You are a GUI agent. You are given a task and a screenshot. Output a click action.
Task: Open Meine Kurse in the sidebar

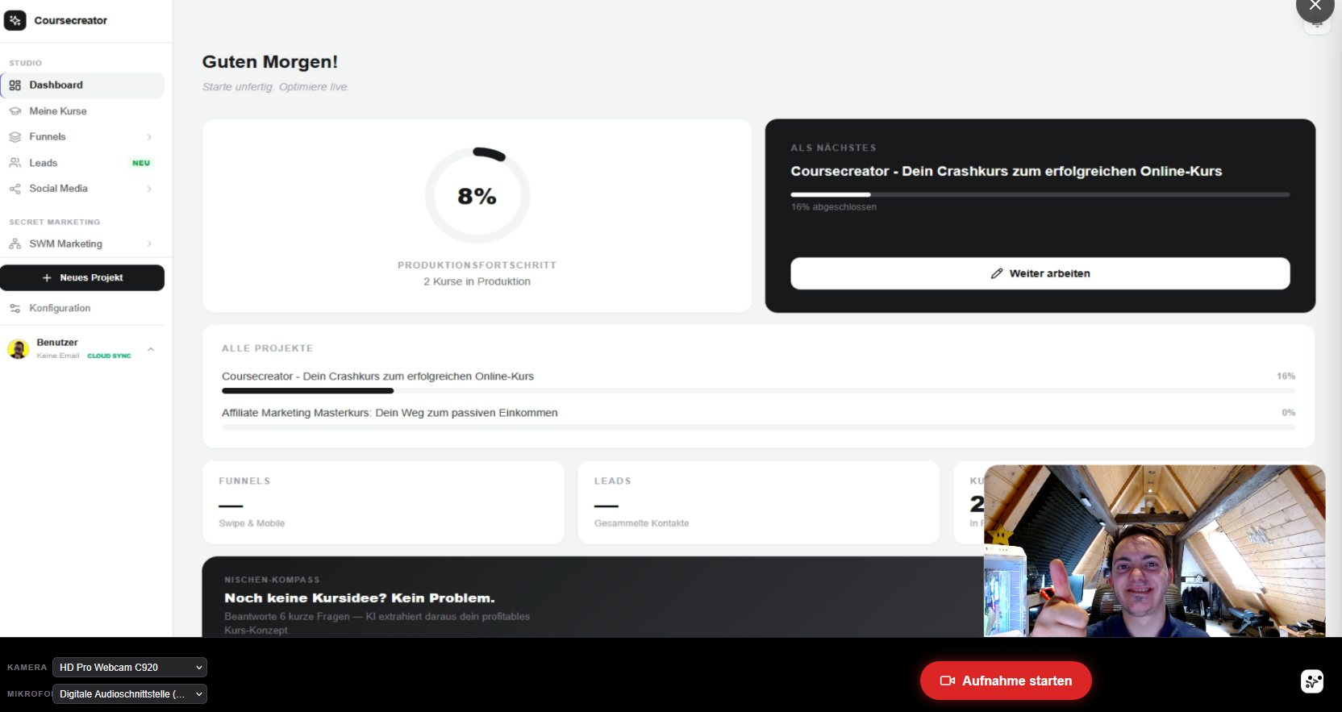[x=82, y=111]
